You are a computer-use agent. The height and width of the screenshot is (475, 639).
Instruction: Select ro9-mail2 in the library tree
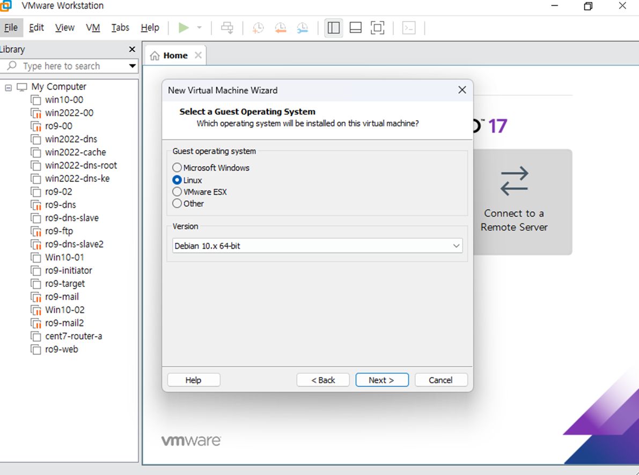64,323
